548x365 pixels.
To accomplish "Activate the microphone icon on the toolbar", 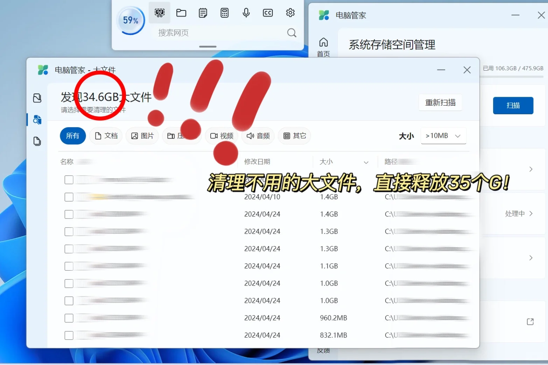I will click(246, 13).
